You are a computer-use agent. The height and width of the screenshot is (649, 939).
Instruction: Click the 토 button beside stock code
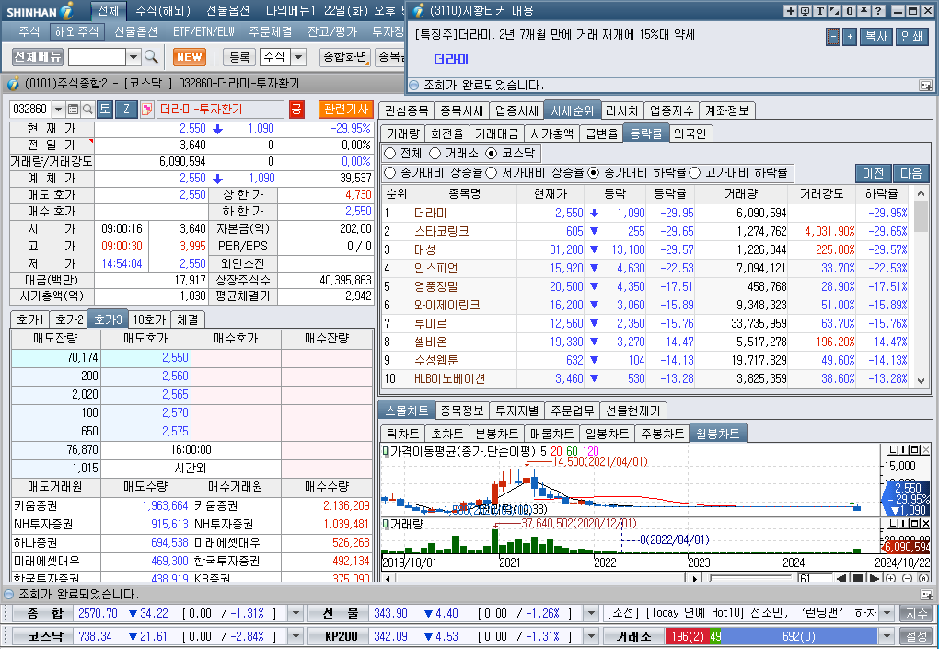[104, 109]
